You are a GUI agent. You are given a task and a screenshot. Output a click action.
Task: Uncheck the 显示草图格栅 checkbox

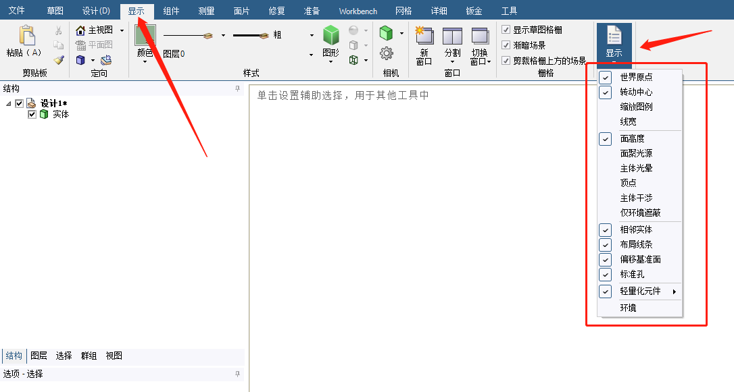point(506,30)
